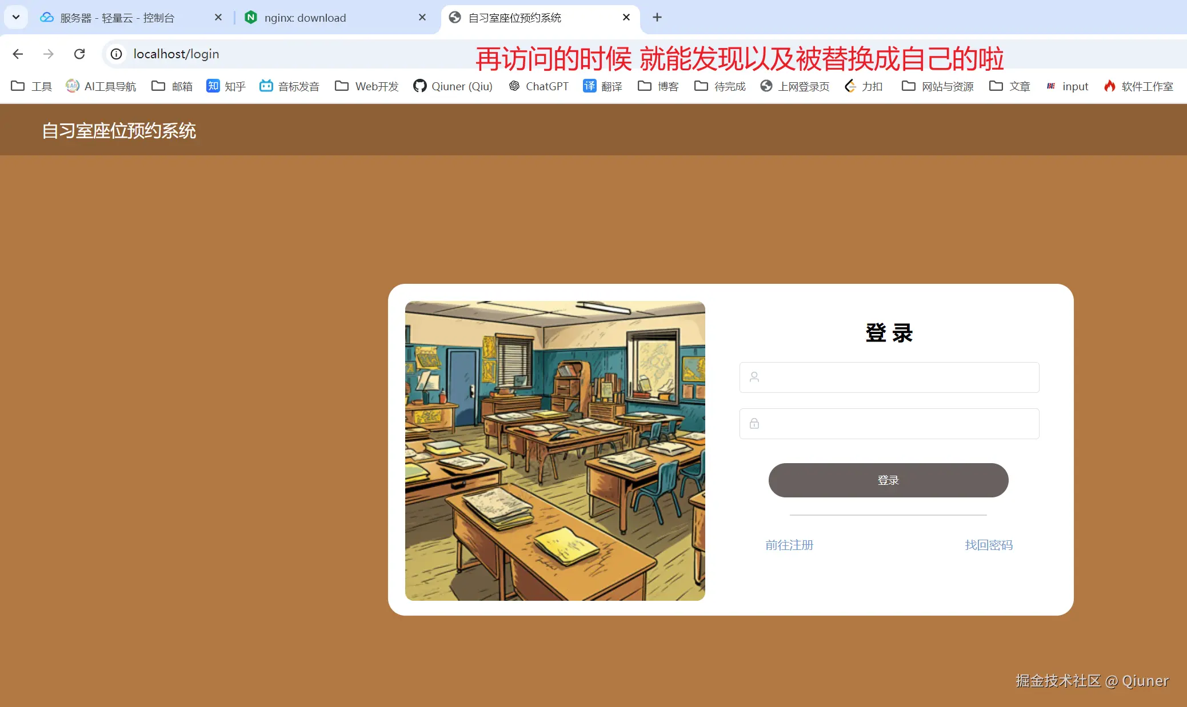Expand the 网站与资源 bookmark folder
Viewport: 1187px width, 707px height.
(938, 86)
